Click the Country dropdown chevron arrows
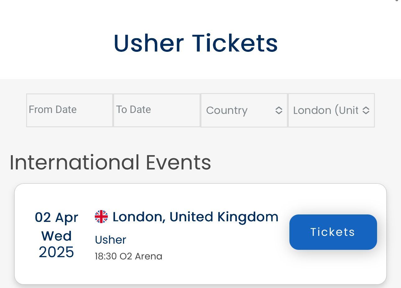 [279, 110]
